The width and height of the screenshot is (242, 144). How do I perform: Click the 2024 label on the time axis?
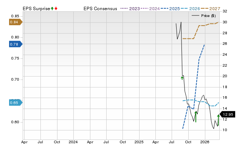(73, 142)
